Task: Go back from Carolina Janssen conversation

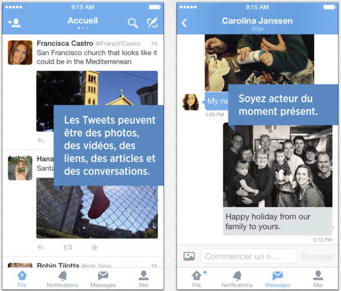Action: 184,23
